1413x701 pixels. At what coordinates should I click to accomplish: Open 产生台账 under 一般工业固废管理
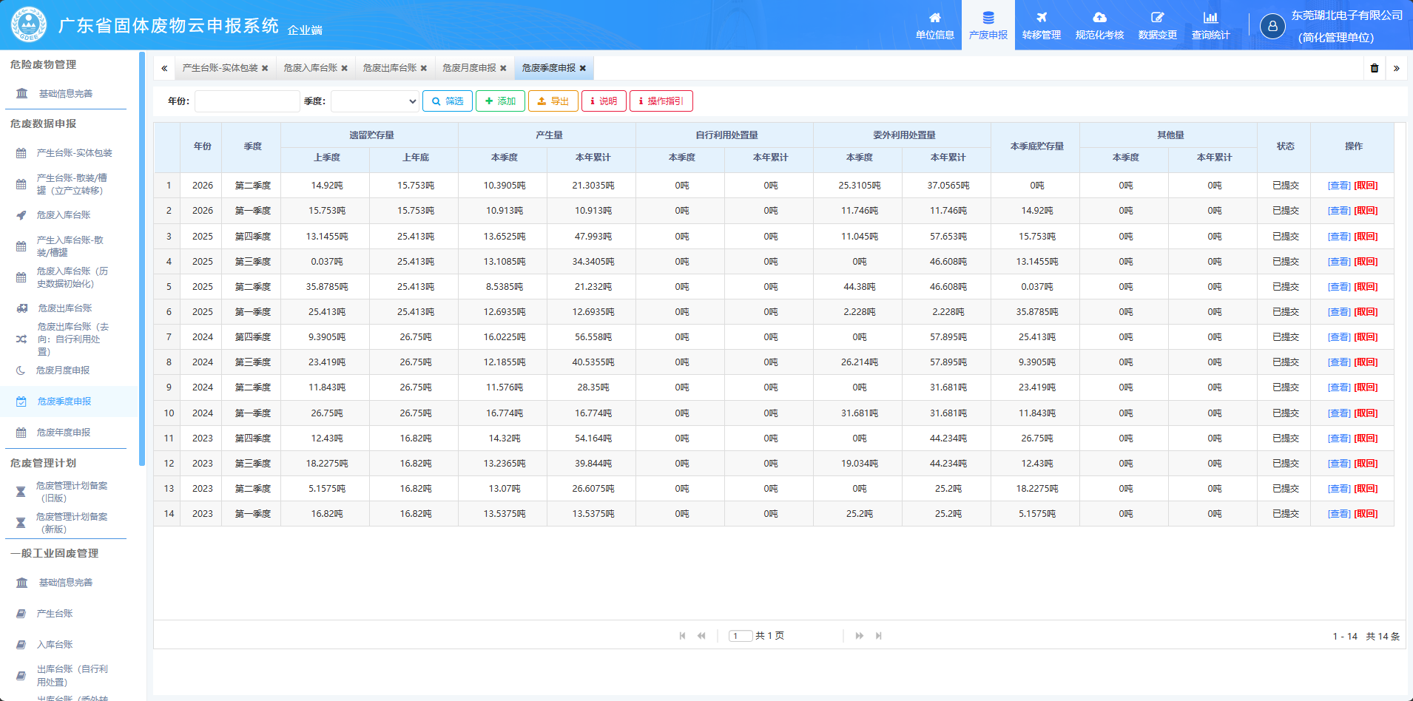(55, 614)
